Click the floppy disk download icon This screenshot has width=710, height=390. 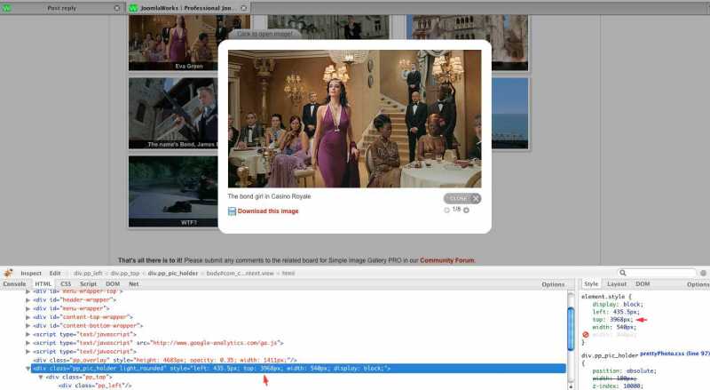[232, 211]
